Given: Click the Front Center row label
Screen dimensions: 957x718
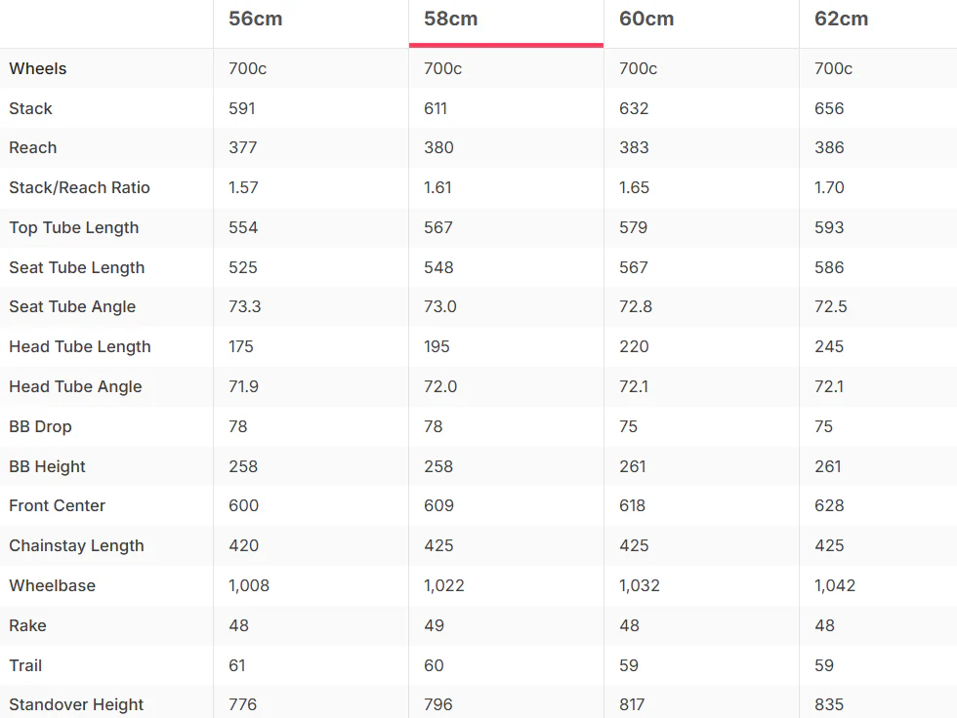Looking at the screenshot, I should pos(58,505).
